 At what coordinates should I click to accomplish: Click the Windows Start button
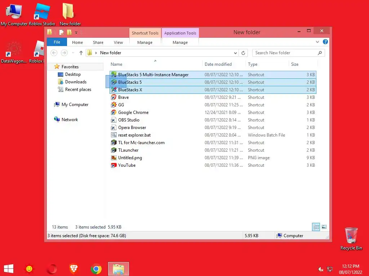click(x=9, y=269)
